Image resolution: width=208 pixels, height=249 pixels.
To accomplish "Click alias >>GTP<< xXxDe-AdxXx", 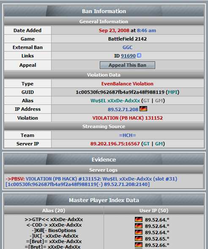I will 54,219.
